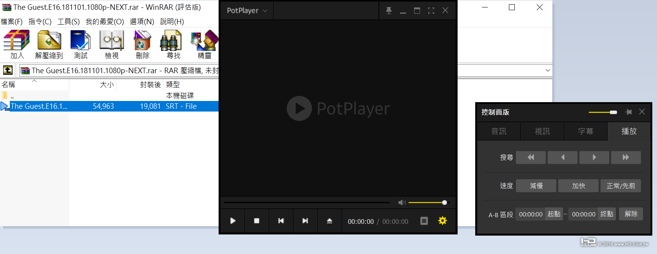Click the Extract To (解壓縮到) icon in WinRAR
This screenshot has width=657, height=254.
49,44
